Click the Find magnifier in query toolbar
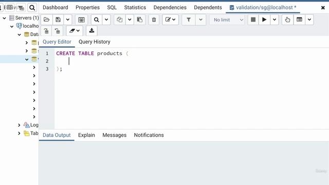329x185 pixels. [97, 20]
